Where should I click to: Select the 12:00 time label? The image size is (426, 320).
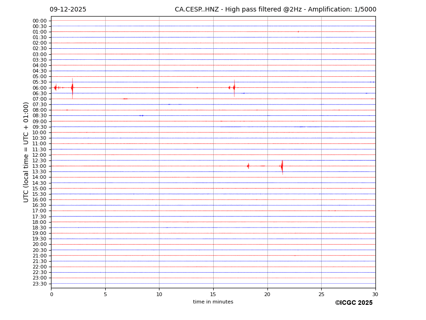click(x=40, y=155)
